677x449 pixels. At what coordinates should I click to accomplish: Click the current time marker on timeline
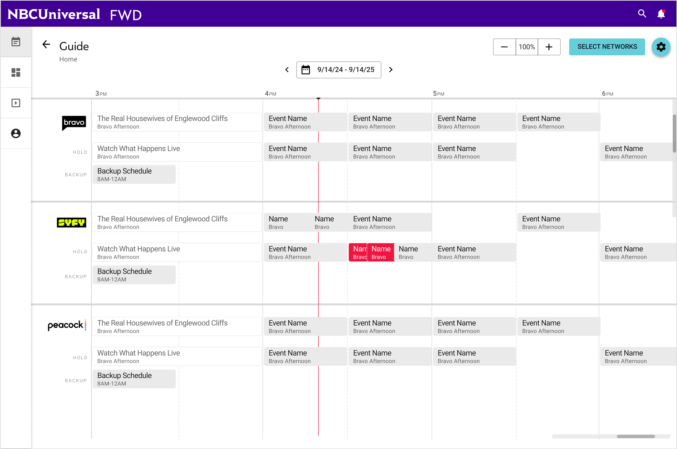318,98
